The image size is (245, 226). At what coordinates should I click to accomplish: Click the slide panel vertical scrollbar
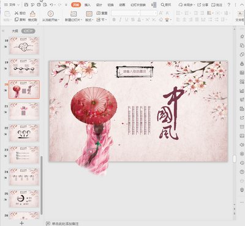(42, 185)
